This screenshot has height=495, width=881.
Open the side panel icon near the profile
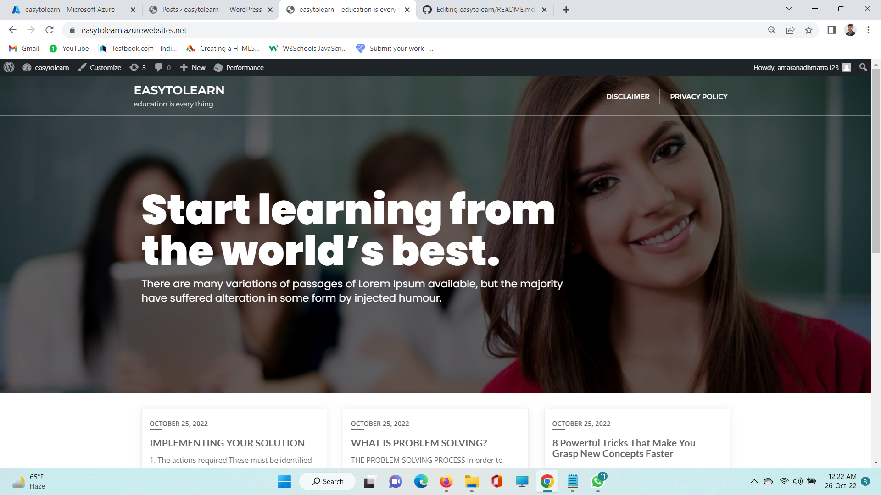pyautogui.click(x=831, y=30)
